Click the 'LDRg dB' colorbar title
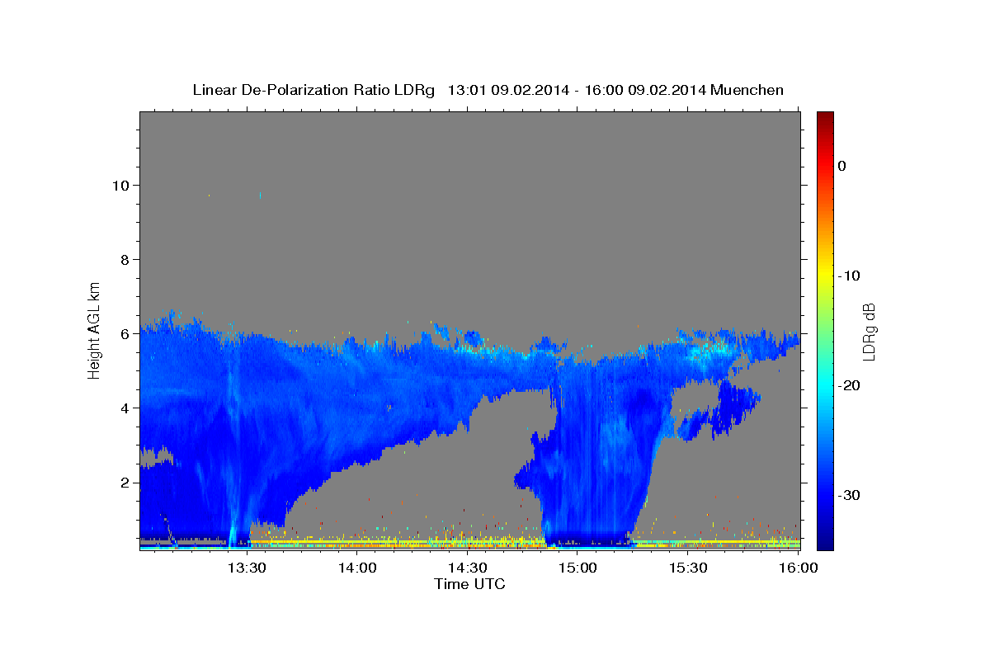The width and height of the screenshot is (990, 660). (869, 331)
